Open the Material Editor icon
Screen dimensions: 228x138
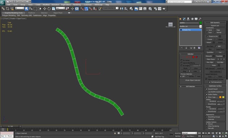(150, 9)
